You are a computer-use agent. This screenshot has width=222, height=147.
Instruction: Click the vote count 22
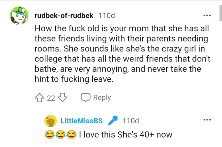click(51, 98)
